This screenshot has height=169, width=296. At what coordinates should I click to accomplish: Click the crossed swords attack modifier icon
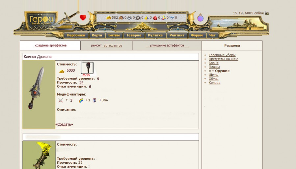tap(61, 100)
